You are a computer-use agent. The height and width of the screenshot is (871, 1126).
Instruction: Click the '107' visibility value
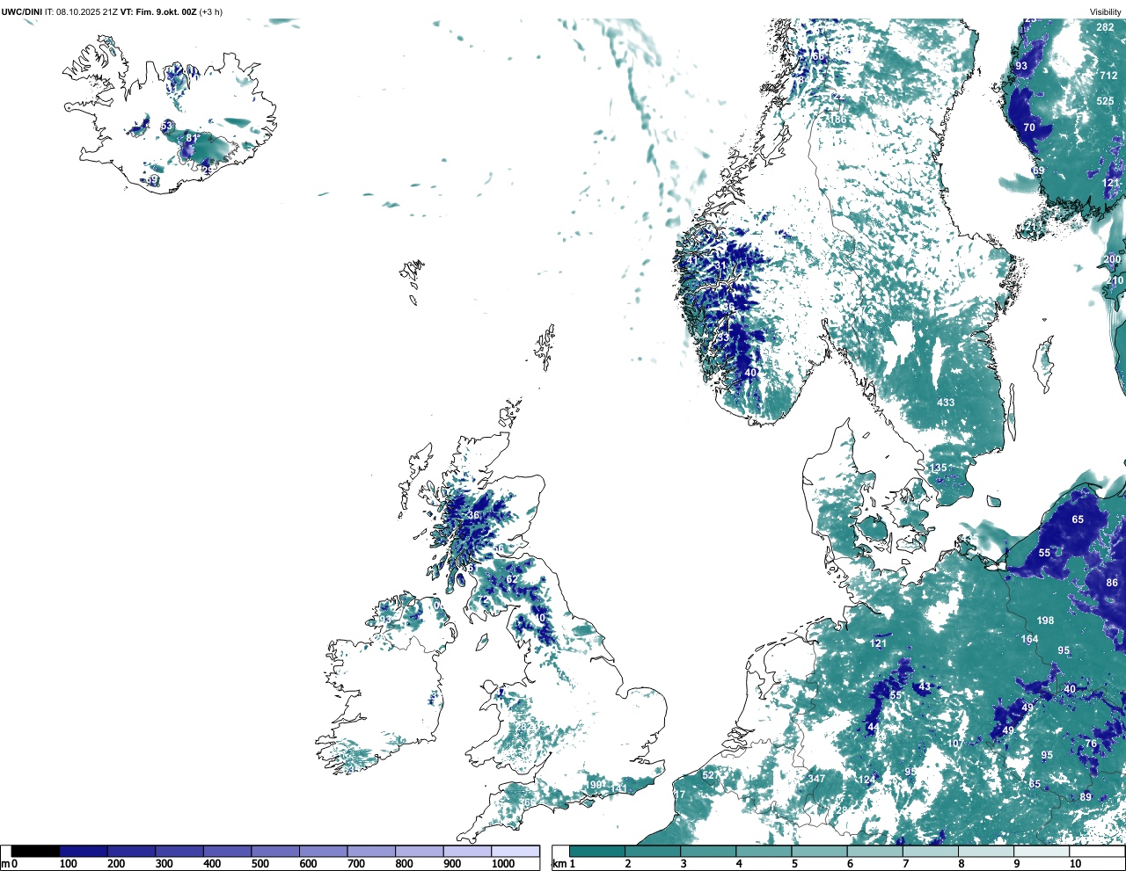pos(955,744)
